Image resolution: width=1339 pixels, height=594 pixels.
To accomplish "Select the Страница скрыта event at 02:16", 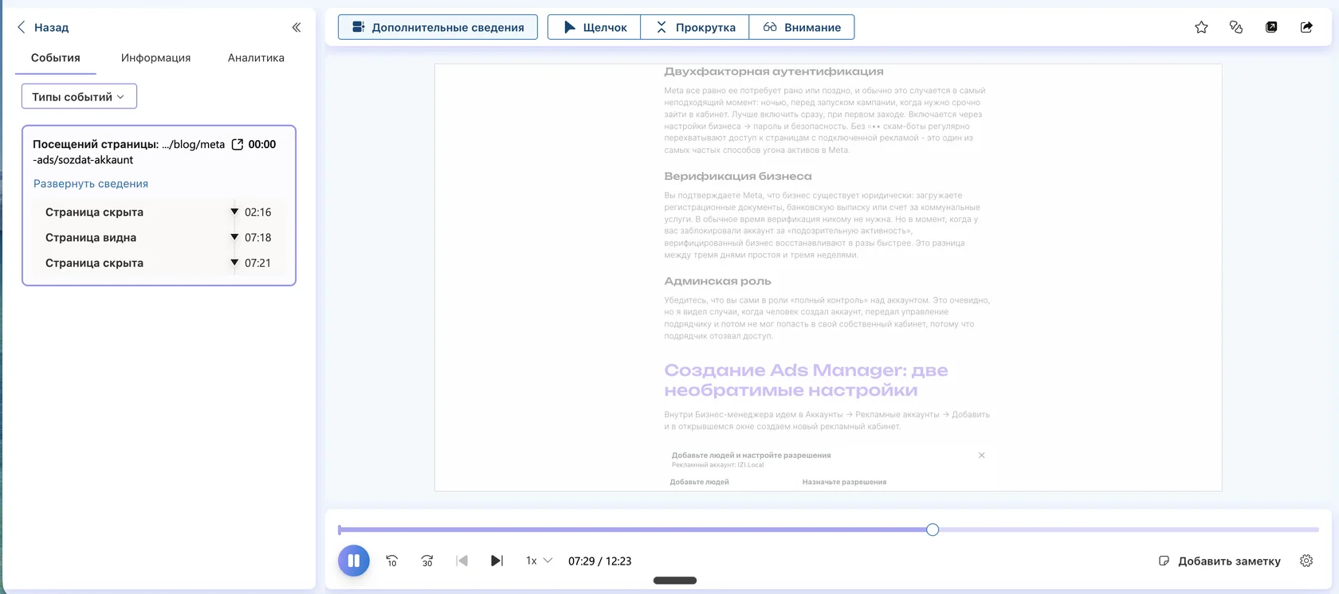I will 158,212.
